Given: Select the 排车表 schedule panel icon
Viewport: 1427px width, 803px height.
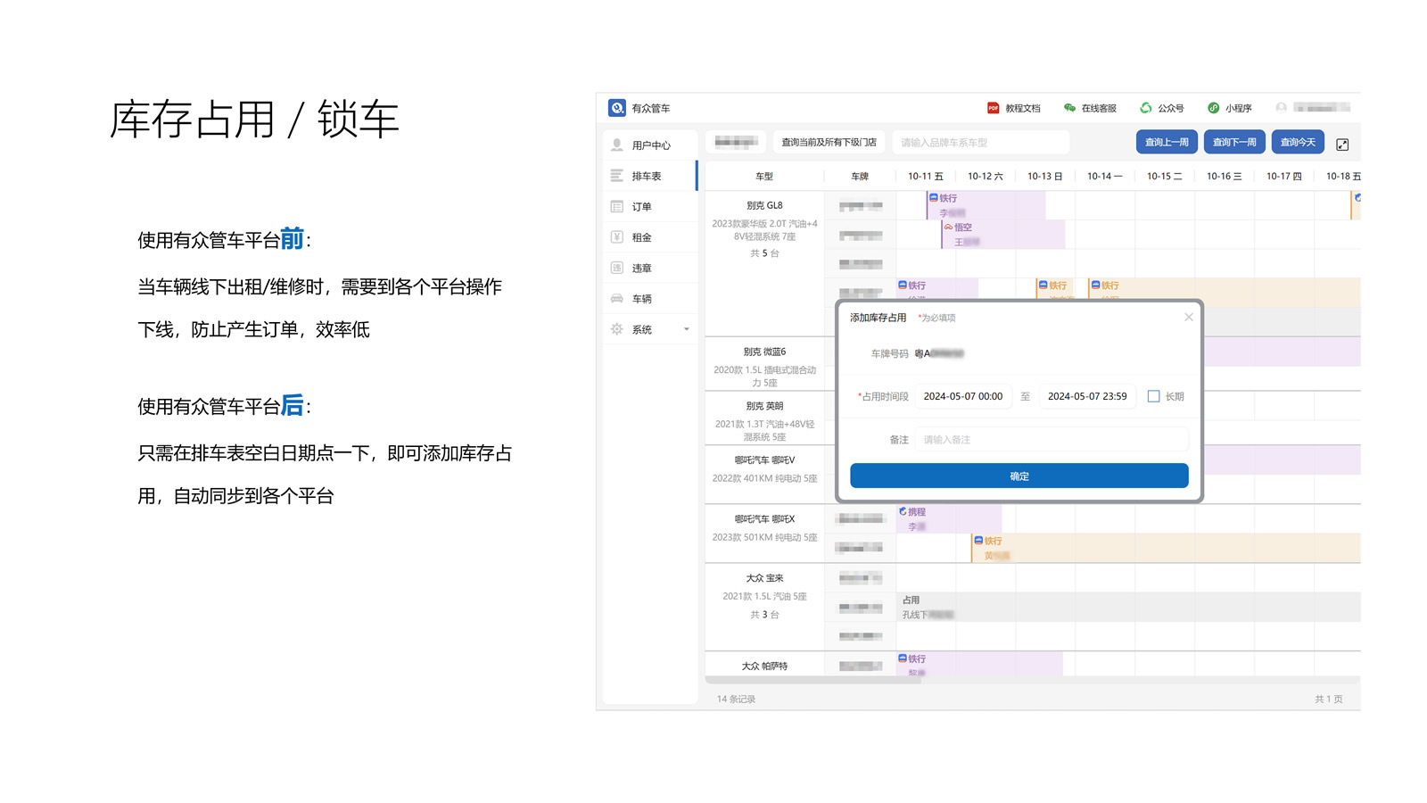Looking at the screenshot, I should [x=616, y=176].
